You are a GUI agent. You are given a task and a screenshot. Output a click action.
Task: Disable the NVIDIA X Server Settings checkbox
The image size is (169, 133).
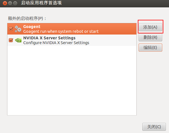point(11,40)
